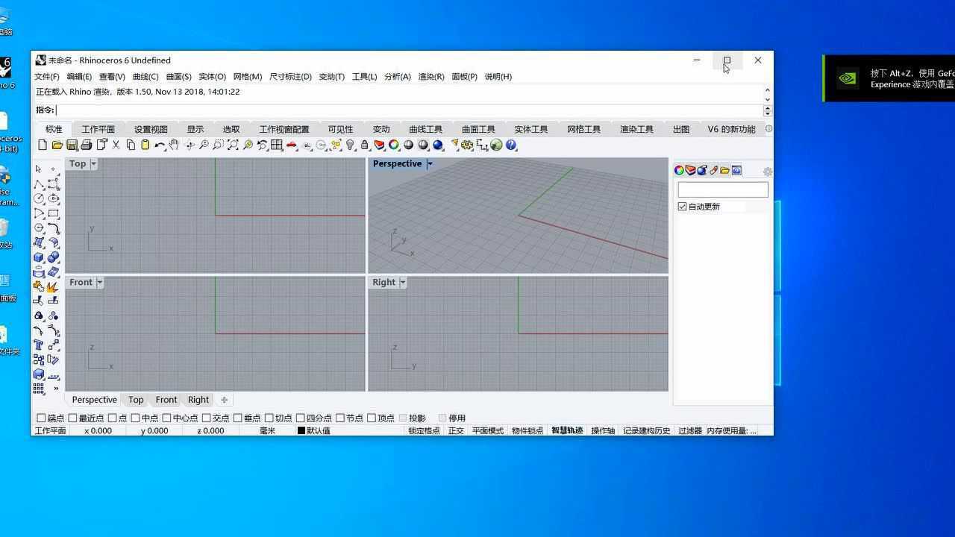This screenshot has height=537, width=955.
Task: Click in the 指令 command input field
Action: click(410, 110)
